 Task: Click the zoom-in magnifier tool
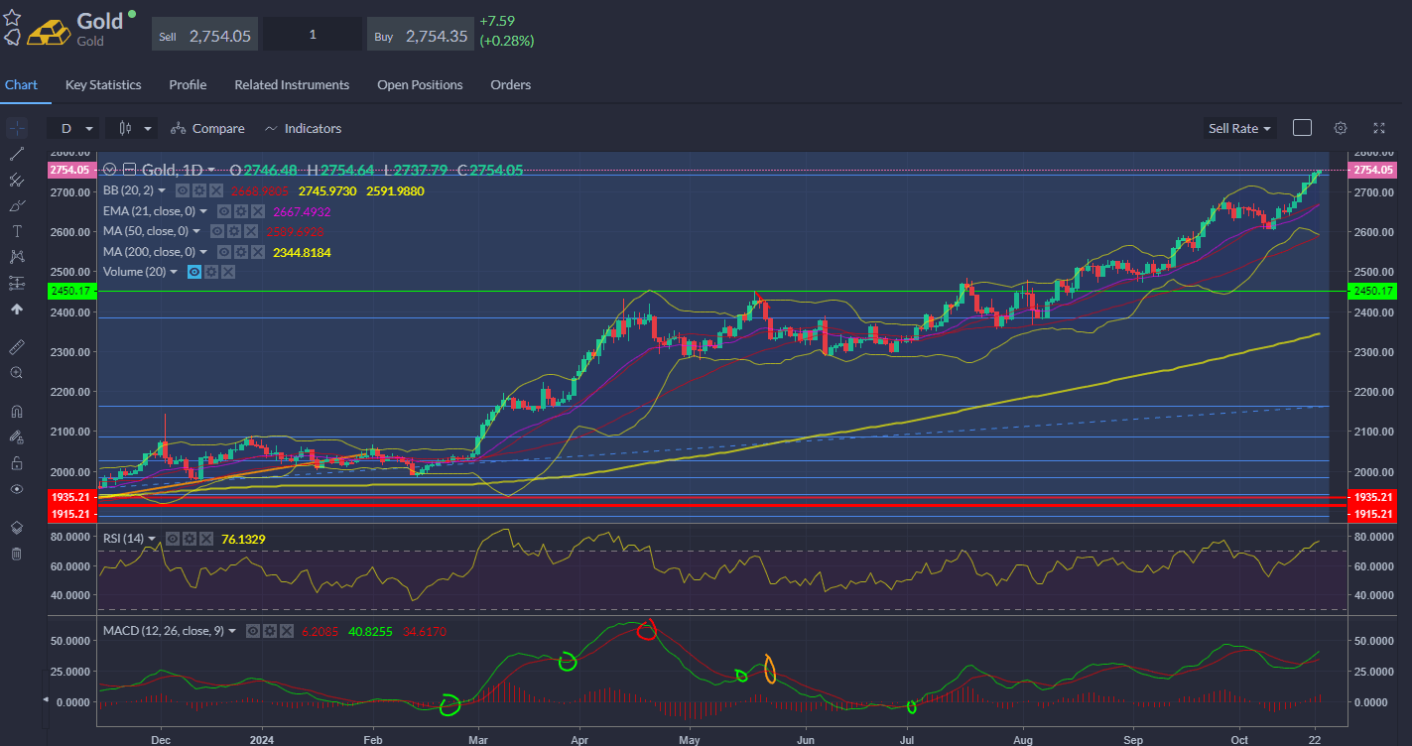point(16,373)
